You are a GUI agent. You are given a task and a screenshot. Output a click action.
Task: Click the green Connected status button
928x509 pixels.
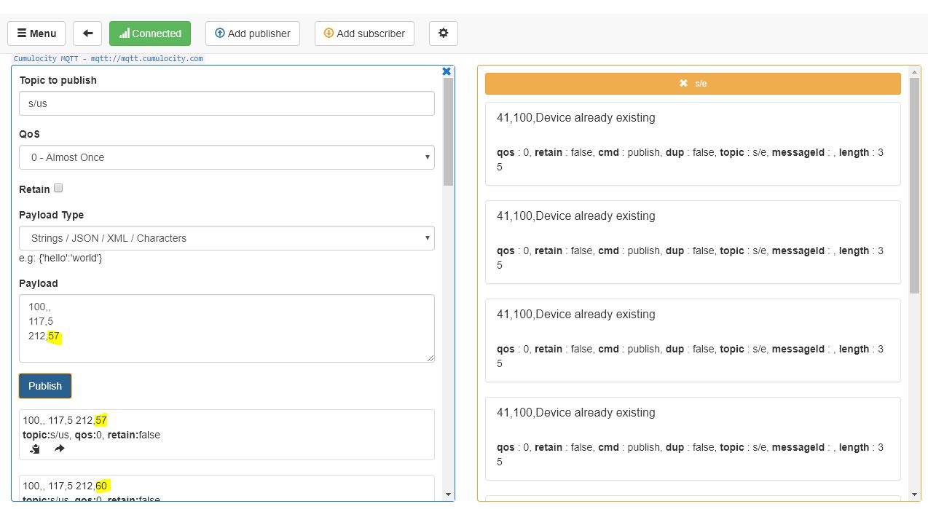(x=150, y=33)
